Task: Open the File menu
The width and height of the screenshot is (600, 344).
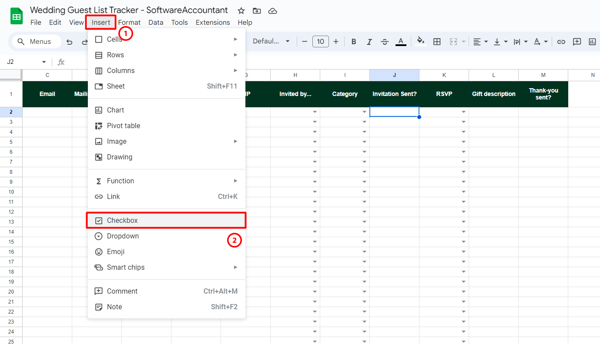Action: [x=36, y=23]
